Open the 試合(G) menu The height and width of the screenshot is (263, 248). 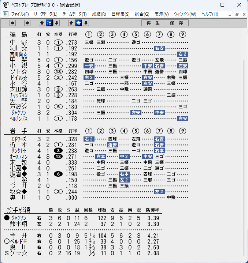point(142,14)
